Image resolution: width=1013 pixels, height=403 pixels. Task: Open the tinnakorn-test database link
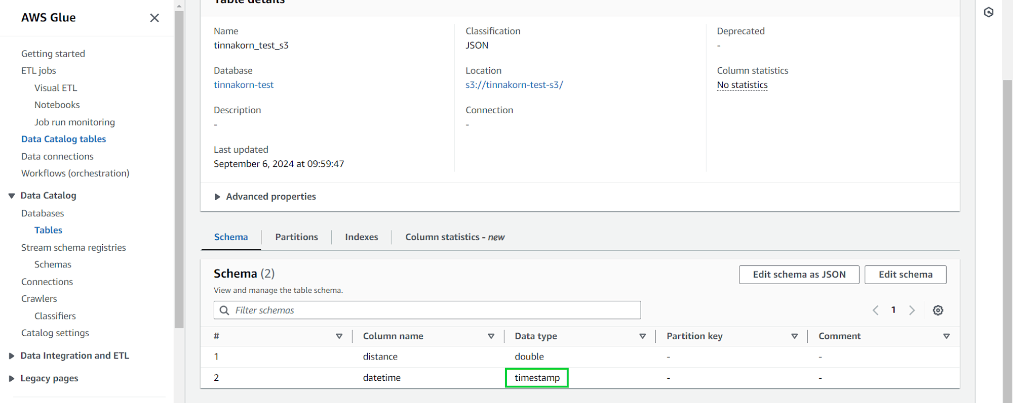[x=244, y=85]
